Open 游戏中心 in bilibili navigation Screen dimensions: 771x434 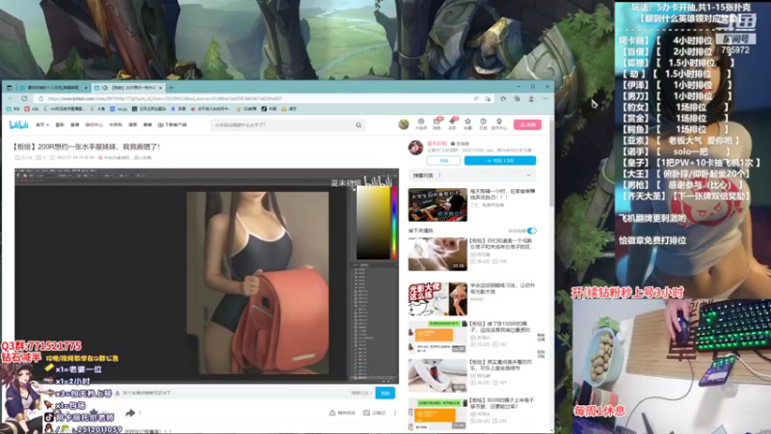coord(93,125)
